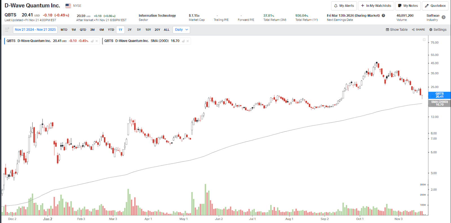Screen dimensions: 451x223
Task: Click the 20.59 after-market price
Action: [x=81, y=16]
